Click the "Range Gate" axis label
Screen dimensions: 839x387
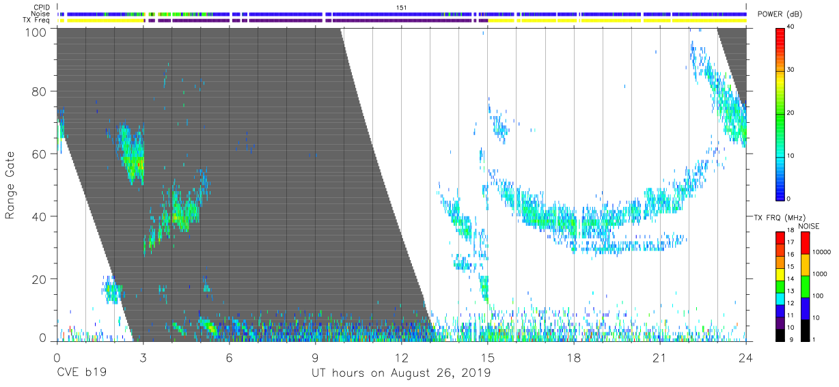11,185
